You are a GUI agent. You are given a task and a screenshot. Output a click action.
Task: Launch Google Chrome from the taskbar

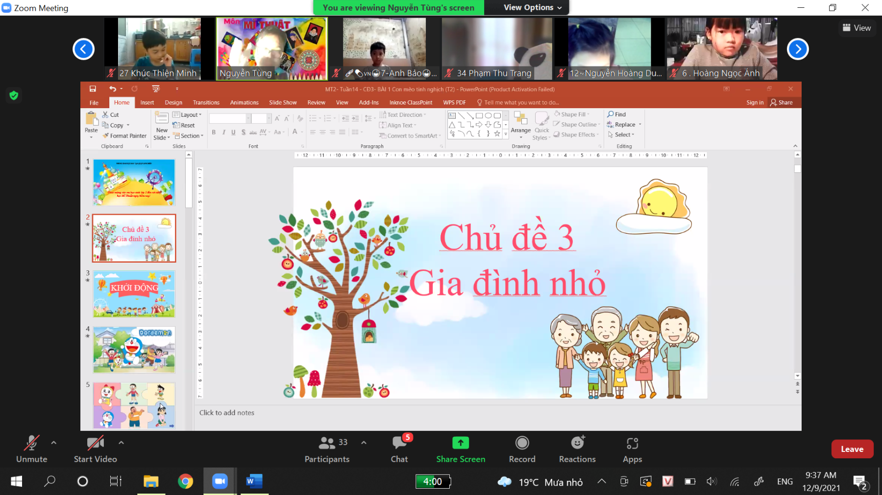click(x=185, y=481)
